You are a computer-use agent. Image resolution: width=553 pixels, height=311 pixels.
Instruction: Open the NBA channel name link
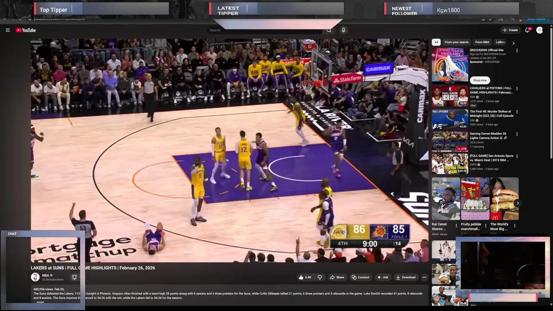click(x=45, y=276)
